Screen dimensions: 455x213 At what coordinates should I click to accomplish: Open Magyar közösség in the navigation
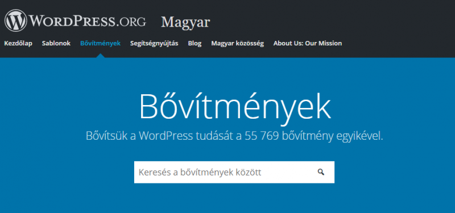(237, 44)
